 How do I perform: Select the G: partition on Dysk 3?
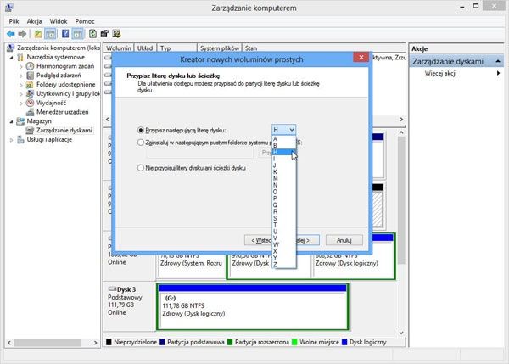point(252,307)
